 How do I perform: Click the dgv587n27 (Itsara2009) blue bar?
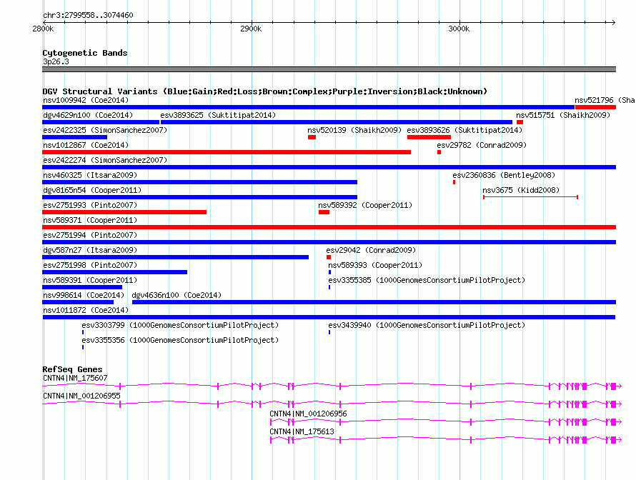(x=175, y=257)
